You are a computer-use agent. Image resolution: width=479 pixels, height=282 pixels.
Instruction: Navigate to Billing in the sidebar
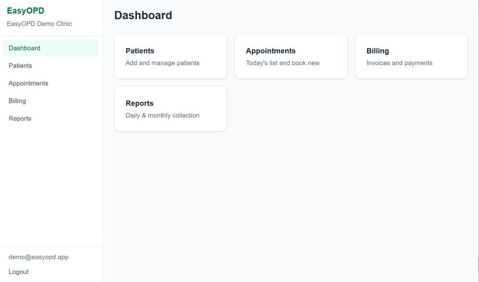click(17, 101)
